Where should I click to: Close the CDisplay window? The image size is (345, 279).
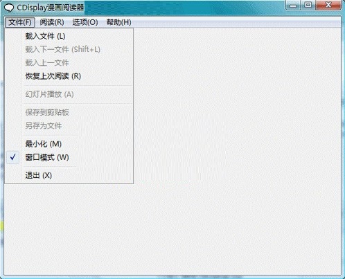pyautogui.click(x=328, y=5)
